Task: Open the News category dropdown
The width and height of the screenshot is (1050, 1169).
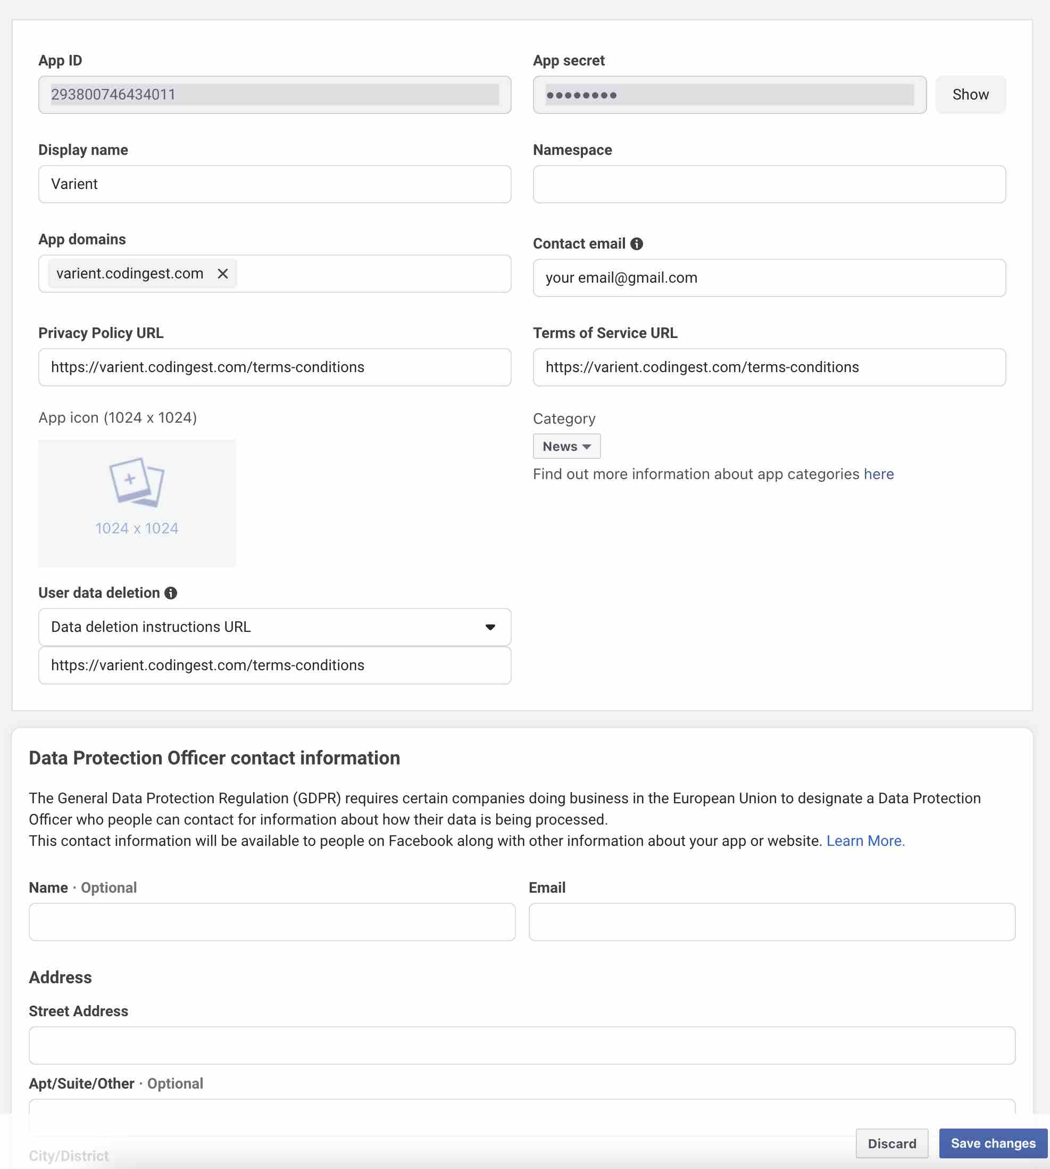Action: pyautogui.click(x=566, y=446)
